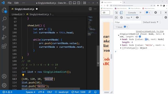Open notifications bell in status bar
The height and width of the screenshot is (94, 168).
coord(95,92)
